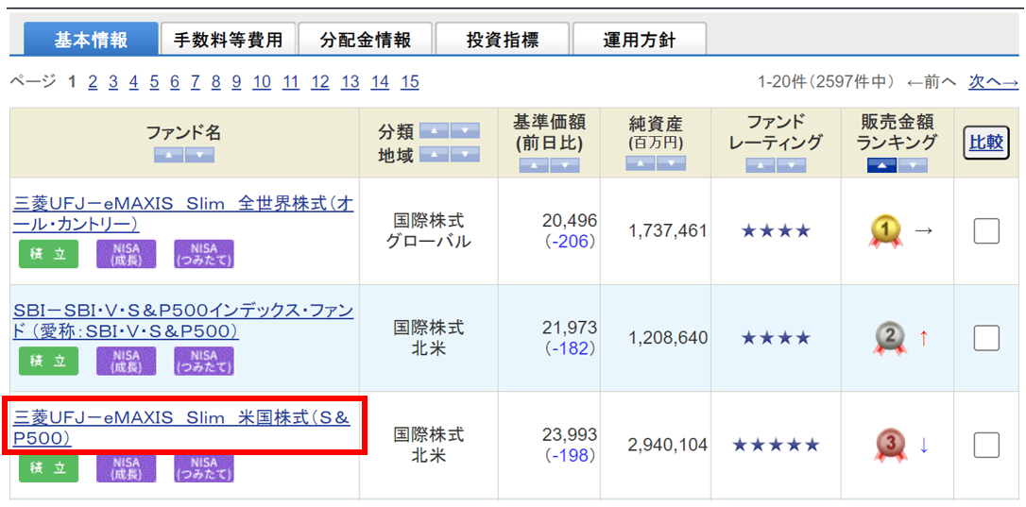Go to page 10
The image size is (1026, 507).
pos(262,82)
